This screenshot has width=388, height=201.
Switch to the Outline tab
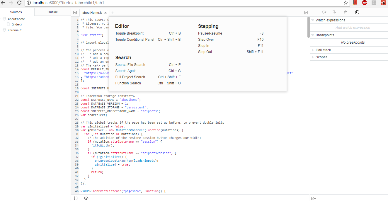53,12
